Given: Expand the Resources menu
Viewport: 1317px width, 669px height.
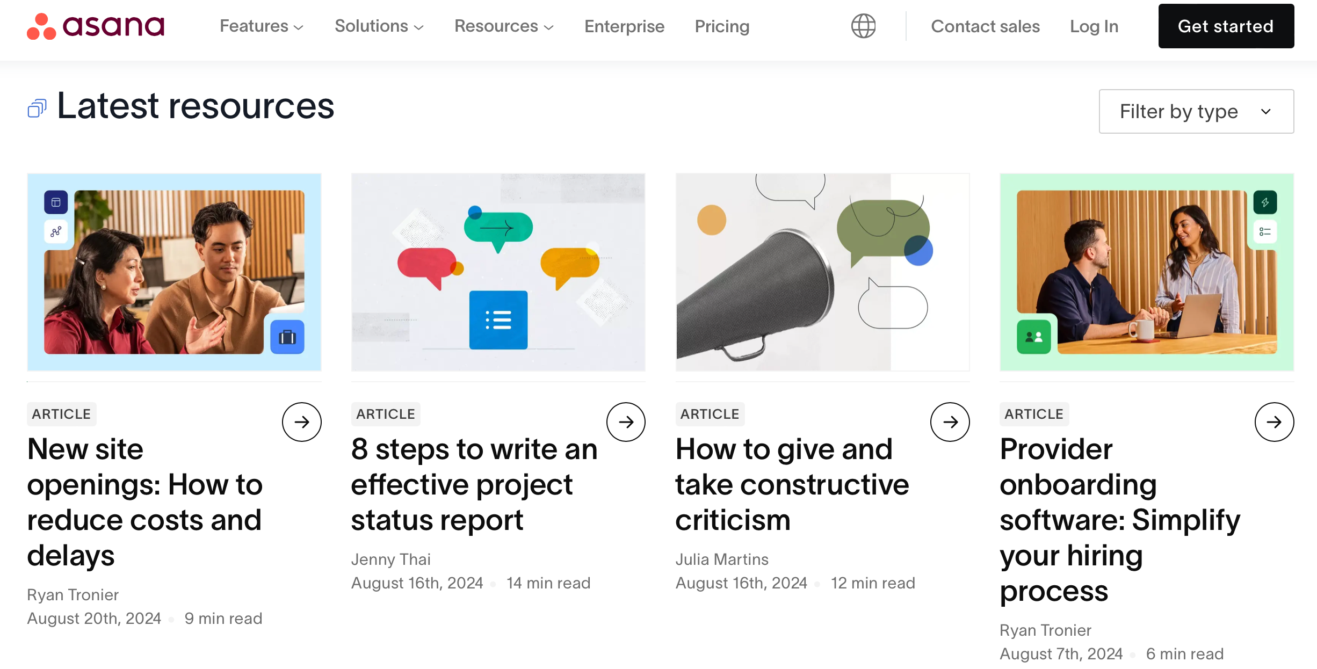Looking at the screenshot, I should coord(503,26).
